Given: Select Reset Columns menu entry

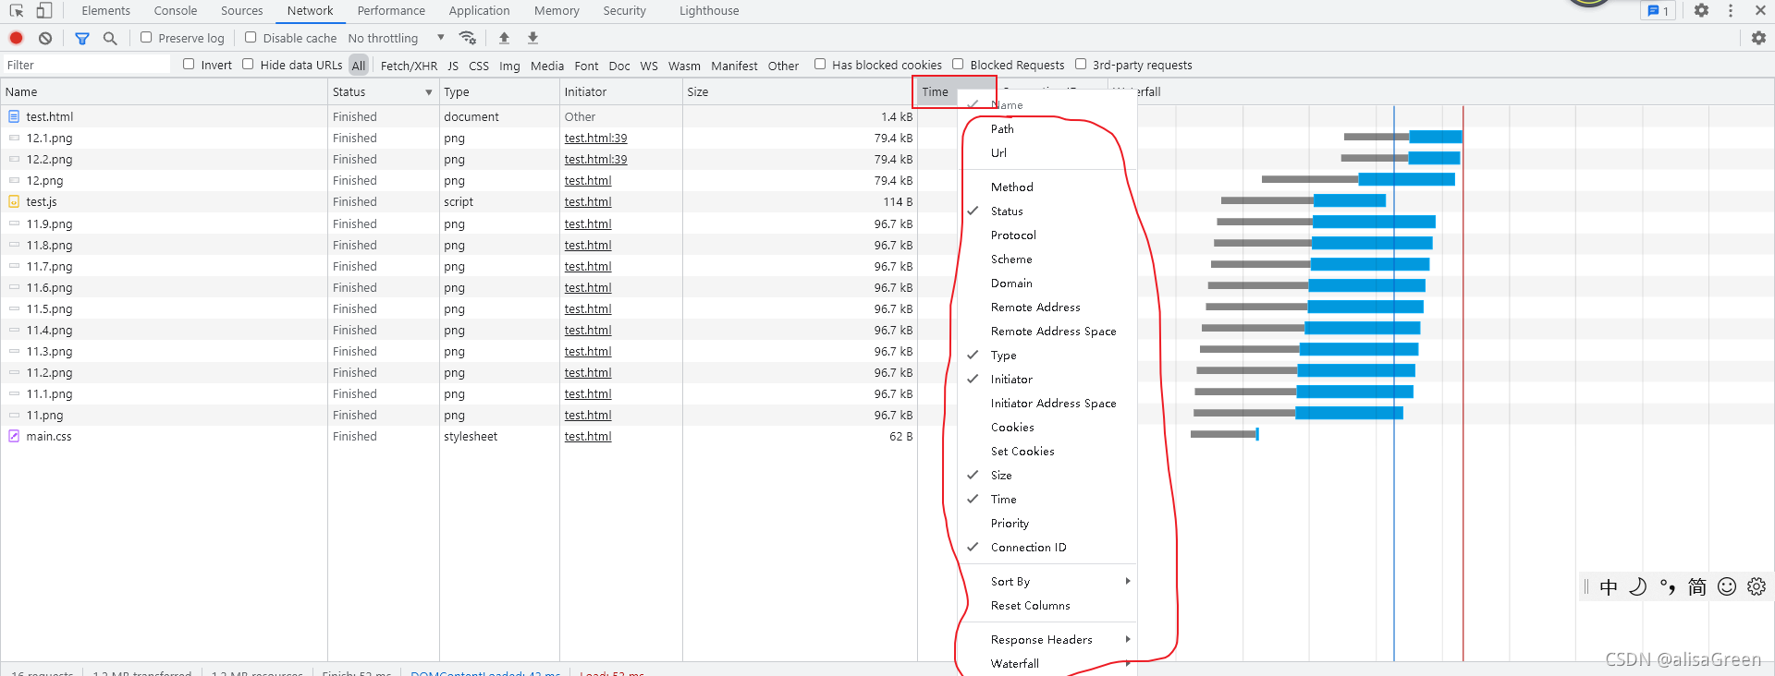Looking at the screenshot, I should (1047, 606).
